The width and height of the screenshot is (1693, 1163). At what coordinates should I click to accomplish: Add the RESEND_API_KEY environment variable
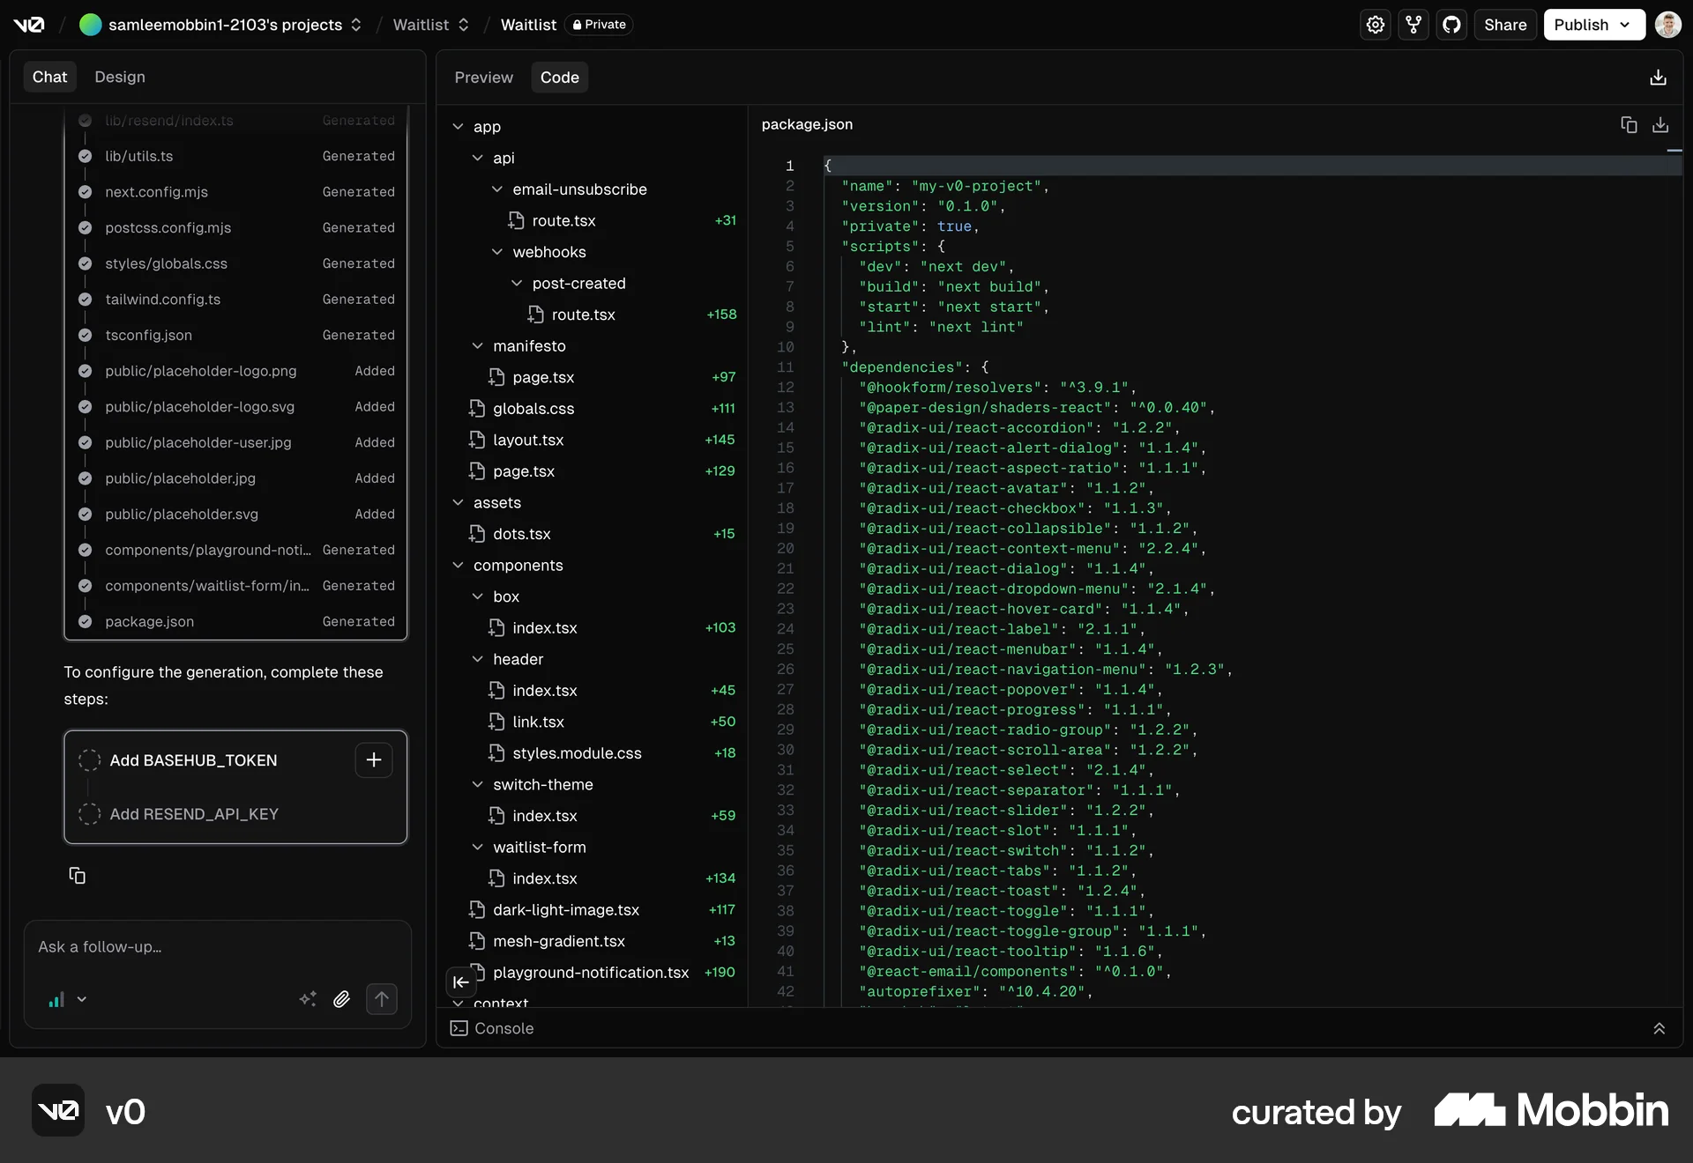196,814
